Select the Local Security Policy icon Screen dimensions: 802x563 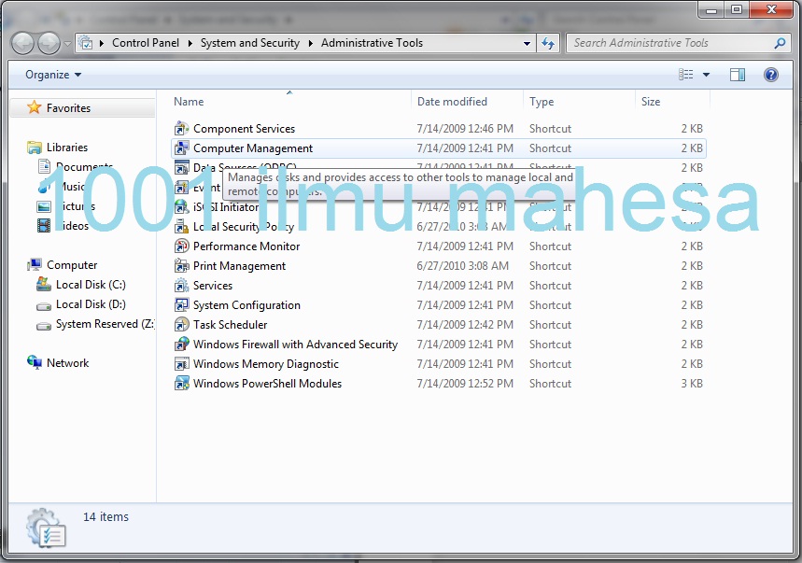(181, 227)
